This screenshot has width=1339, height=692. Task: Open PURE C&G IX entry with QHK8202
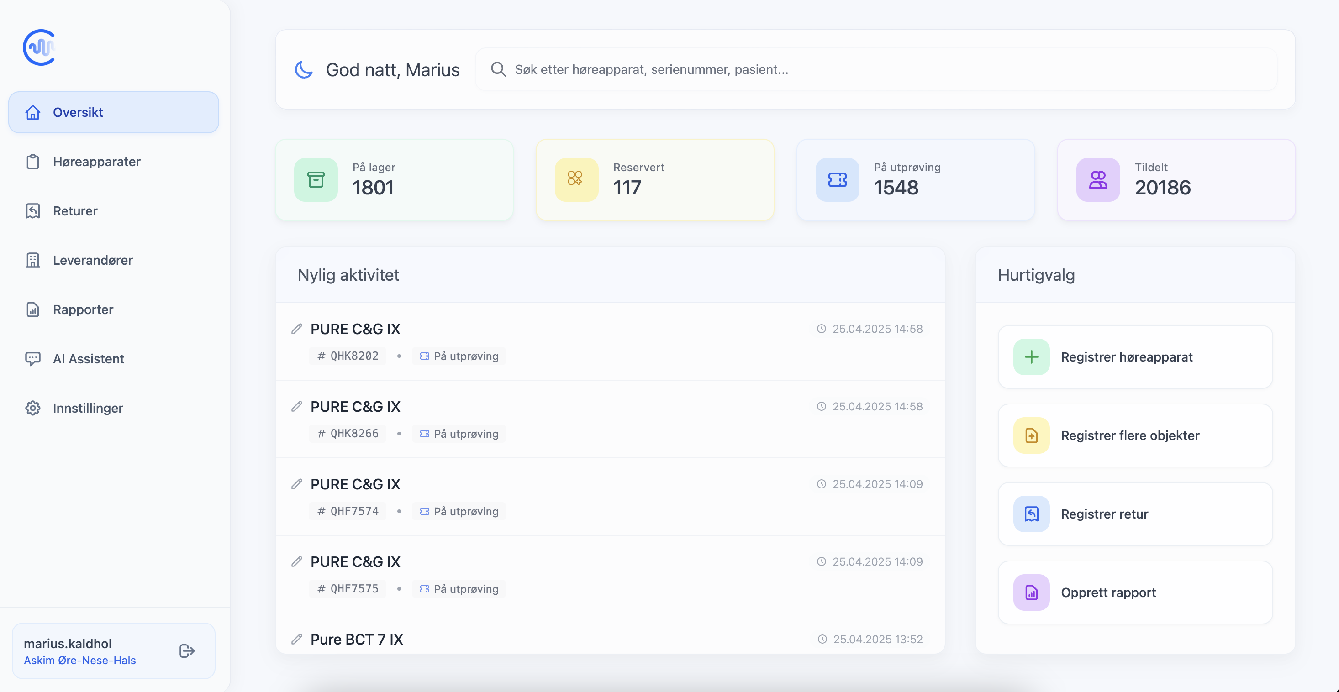[x=610, y=342]
